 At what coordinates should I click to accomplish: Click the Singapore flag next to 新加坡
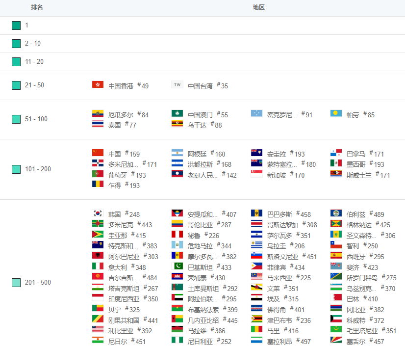(256, 174)
